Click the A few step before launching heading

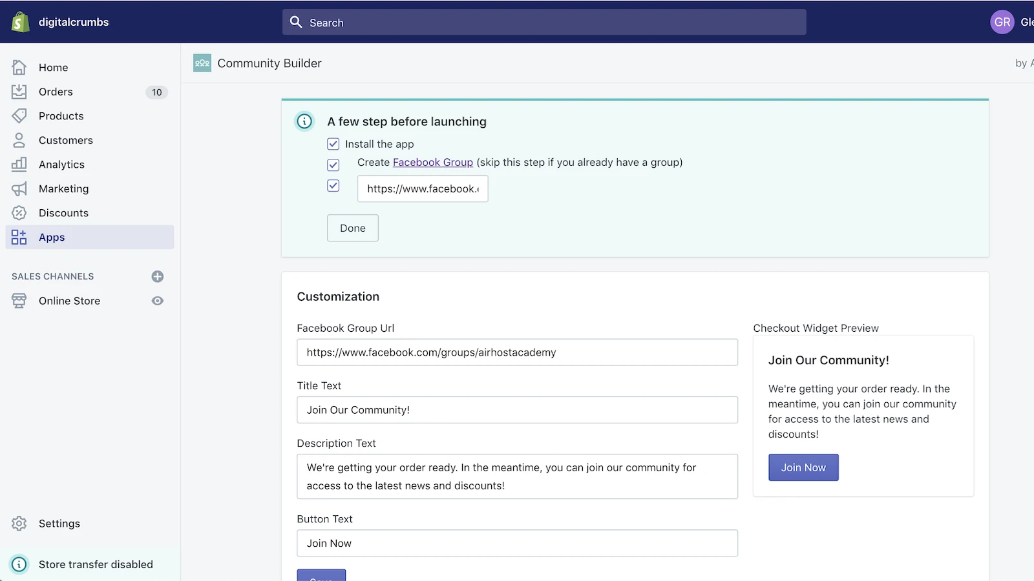pos(407,121)
